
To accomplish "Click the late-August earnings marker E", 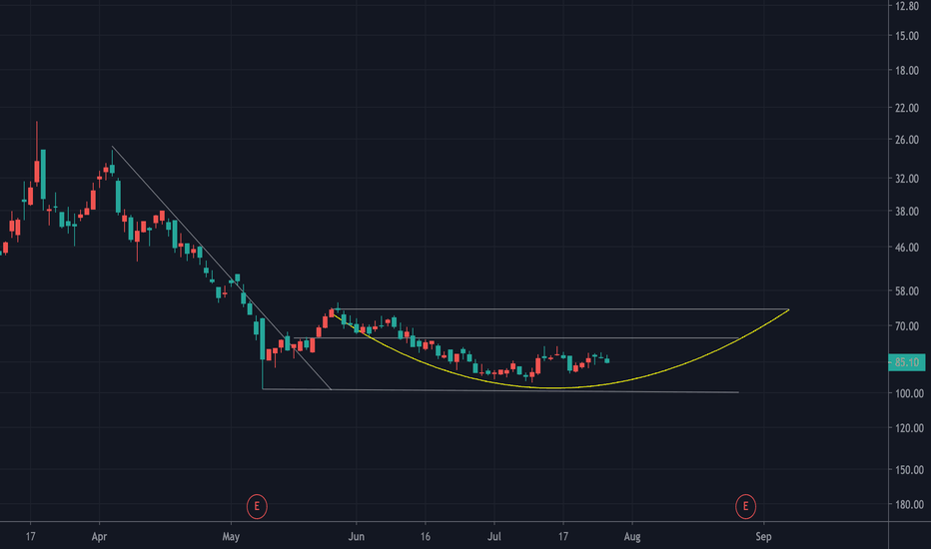I will pyautogui.click(x=745, y=506).
